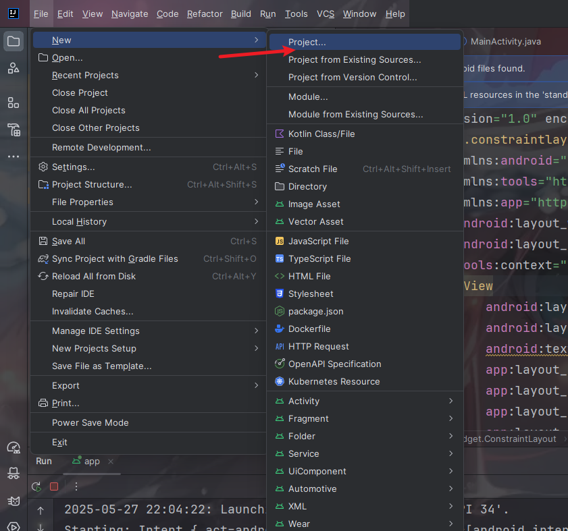Image resolution: width=568 pixels, height=531 pixels.
Task: Click the TypeScript File icon
Action: pos(280,259)
